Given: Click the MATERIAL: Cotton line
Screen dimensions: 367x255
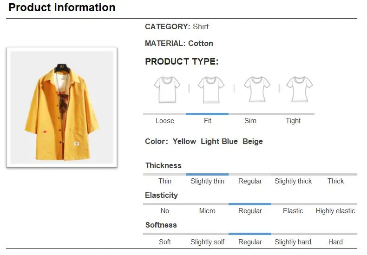Looking at the screenshot, I should 179,44.
